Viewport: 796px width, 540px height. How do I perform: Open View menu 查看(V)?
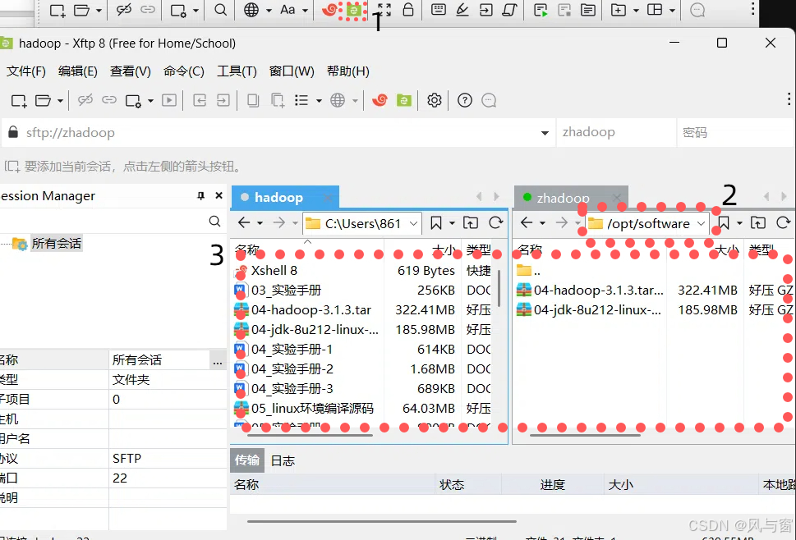tap(131, 71)
